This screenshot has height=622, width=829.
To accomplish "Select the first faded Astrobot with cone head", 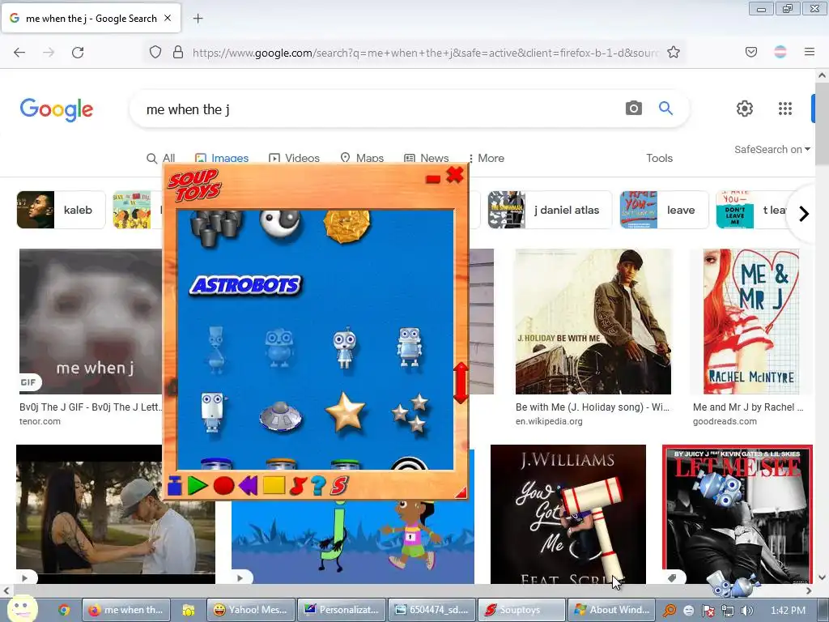I will (215, 349).
